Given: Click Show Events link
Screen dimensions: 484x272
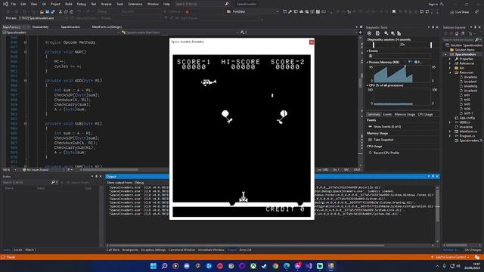Looking at the screenshot, I should [387, 127].
